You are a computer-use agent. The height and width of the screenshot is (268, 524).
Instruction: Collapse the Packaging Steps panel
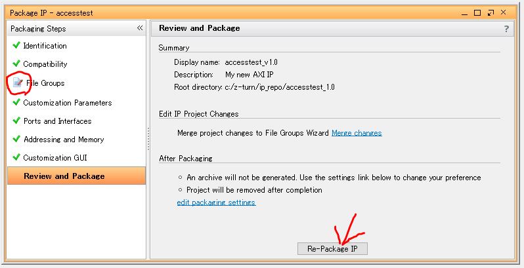click(x=139, y=28)
